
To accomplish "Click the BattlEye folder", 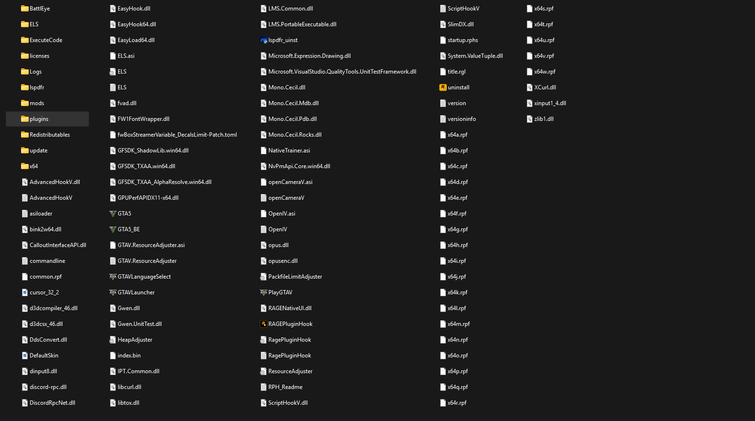I will point(35,9).
